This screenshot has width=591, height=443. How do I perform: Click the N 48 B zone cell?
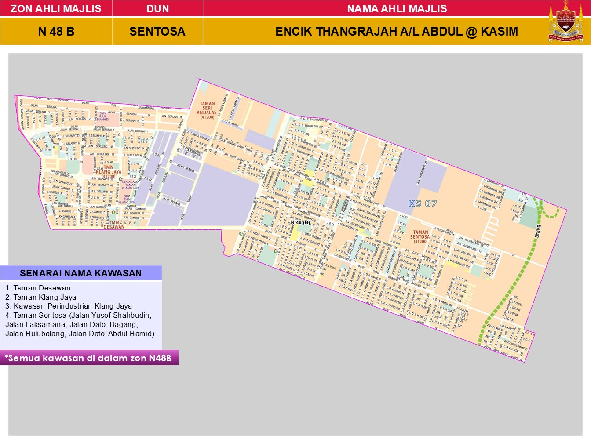point(56,32)
